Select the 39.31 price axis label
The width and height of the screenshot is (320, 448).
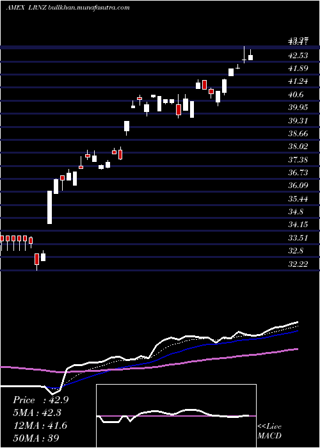coord(298,120)
